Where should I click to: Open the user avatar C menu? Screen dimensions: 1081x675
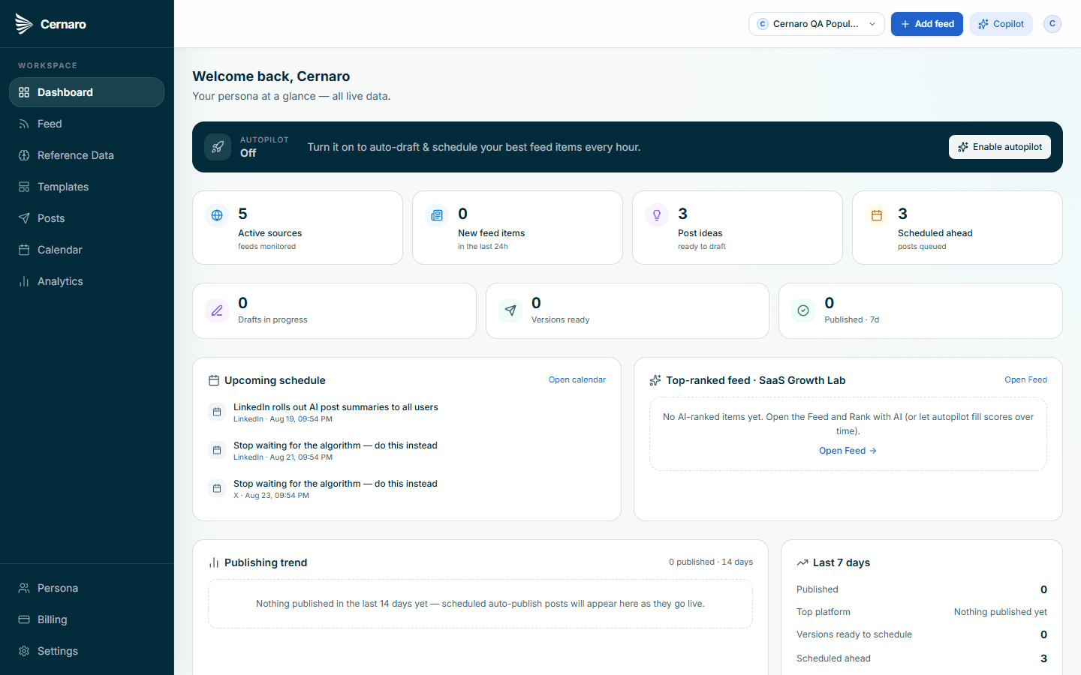(1052, 24)
